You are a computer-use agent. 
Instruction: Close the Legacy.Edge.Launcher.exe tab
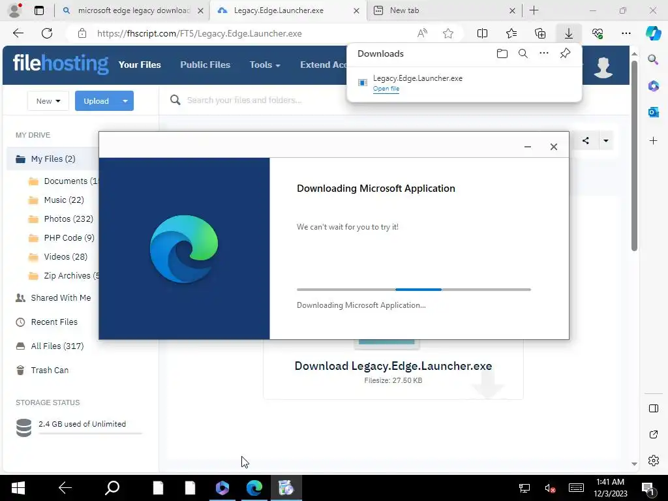(x=356, y=10)
